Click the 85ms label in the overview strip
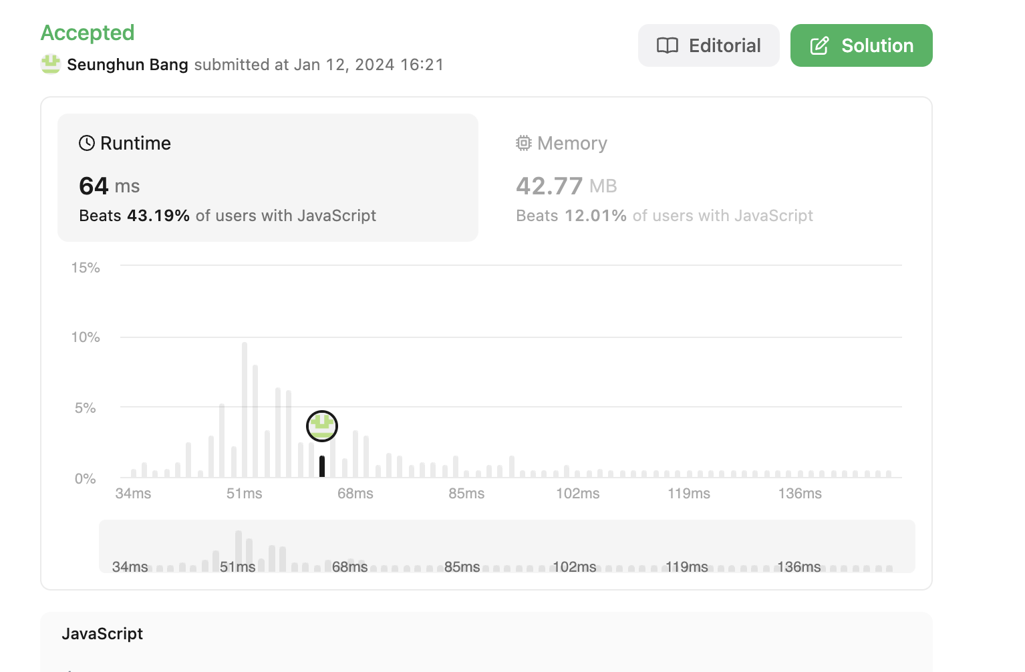1025x672 pixels. point(462,566)
